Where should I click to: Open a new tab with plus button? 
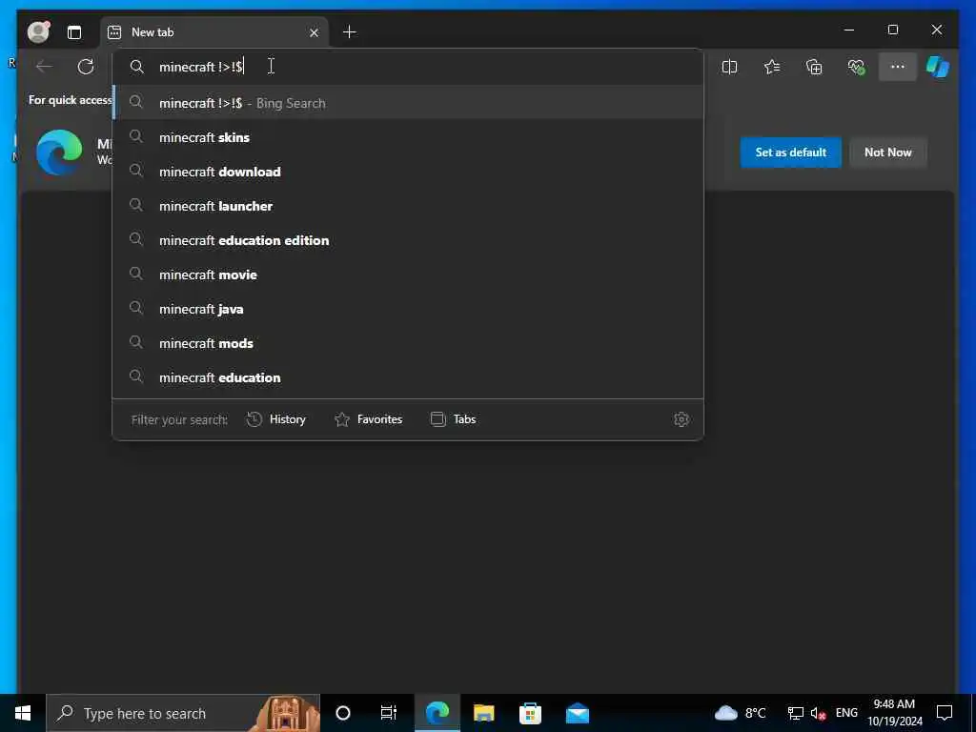point(349,31)
